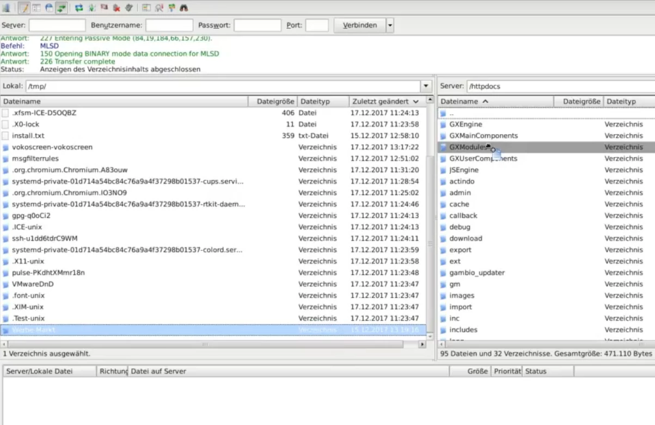The width and height of the screenshot is (655, 425).
Task: Toggle the remote directory tree view
Action: [49, 8]
